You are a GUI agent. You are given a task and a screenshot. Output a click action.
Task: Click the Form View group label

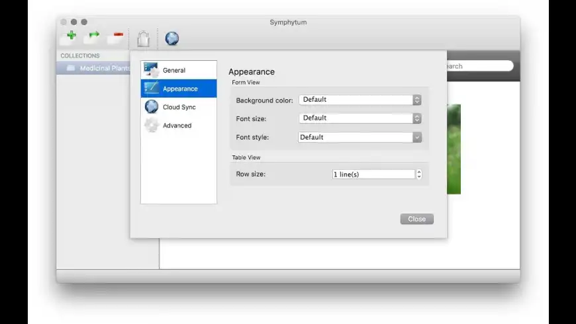(246, 83)
